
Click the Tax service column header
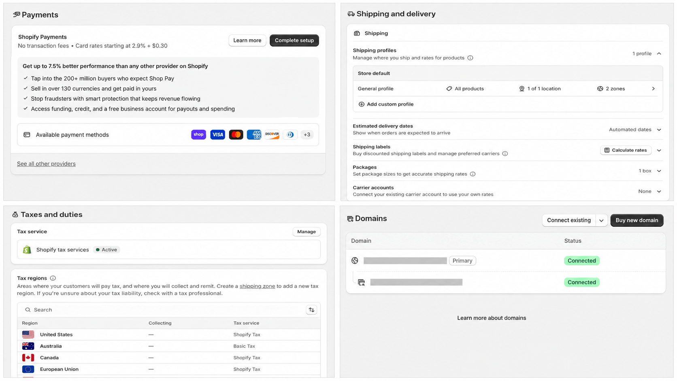246,323
